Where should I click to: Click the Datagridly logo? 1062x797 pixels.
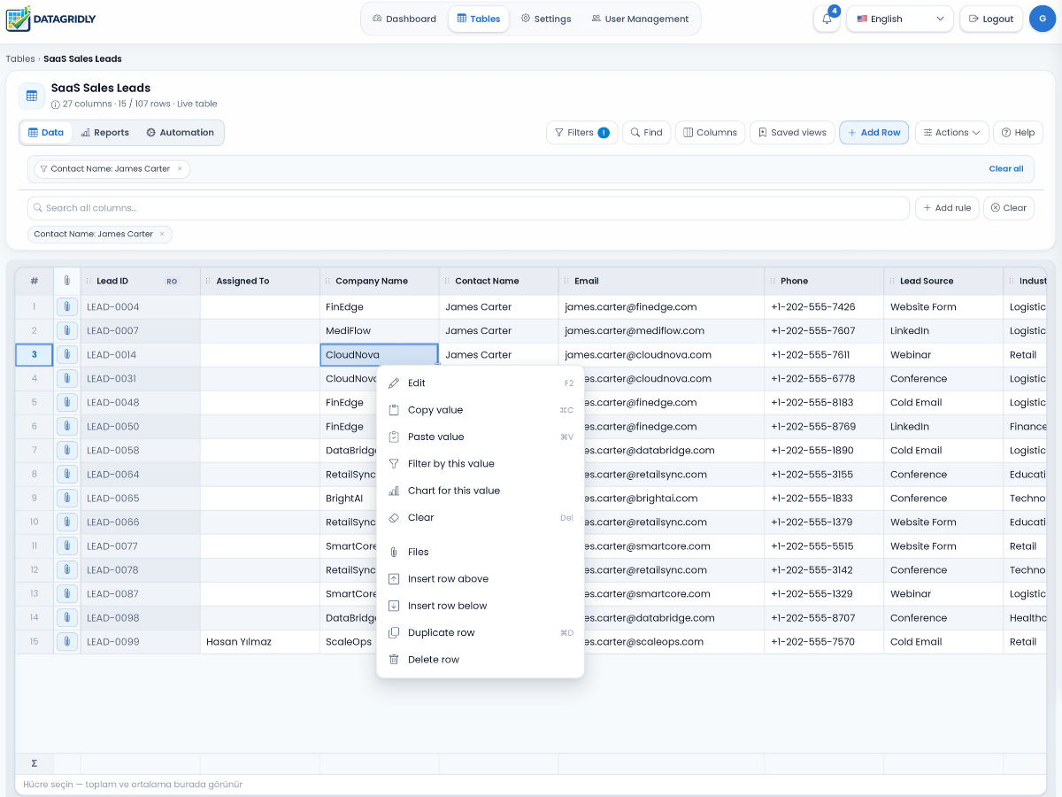50,19
